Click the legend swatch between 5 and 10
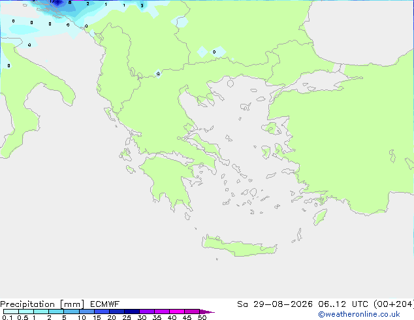414x320 pixels. click(x=71, y=312)
